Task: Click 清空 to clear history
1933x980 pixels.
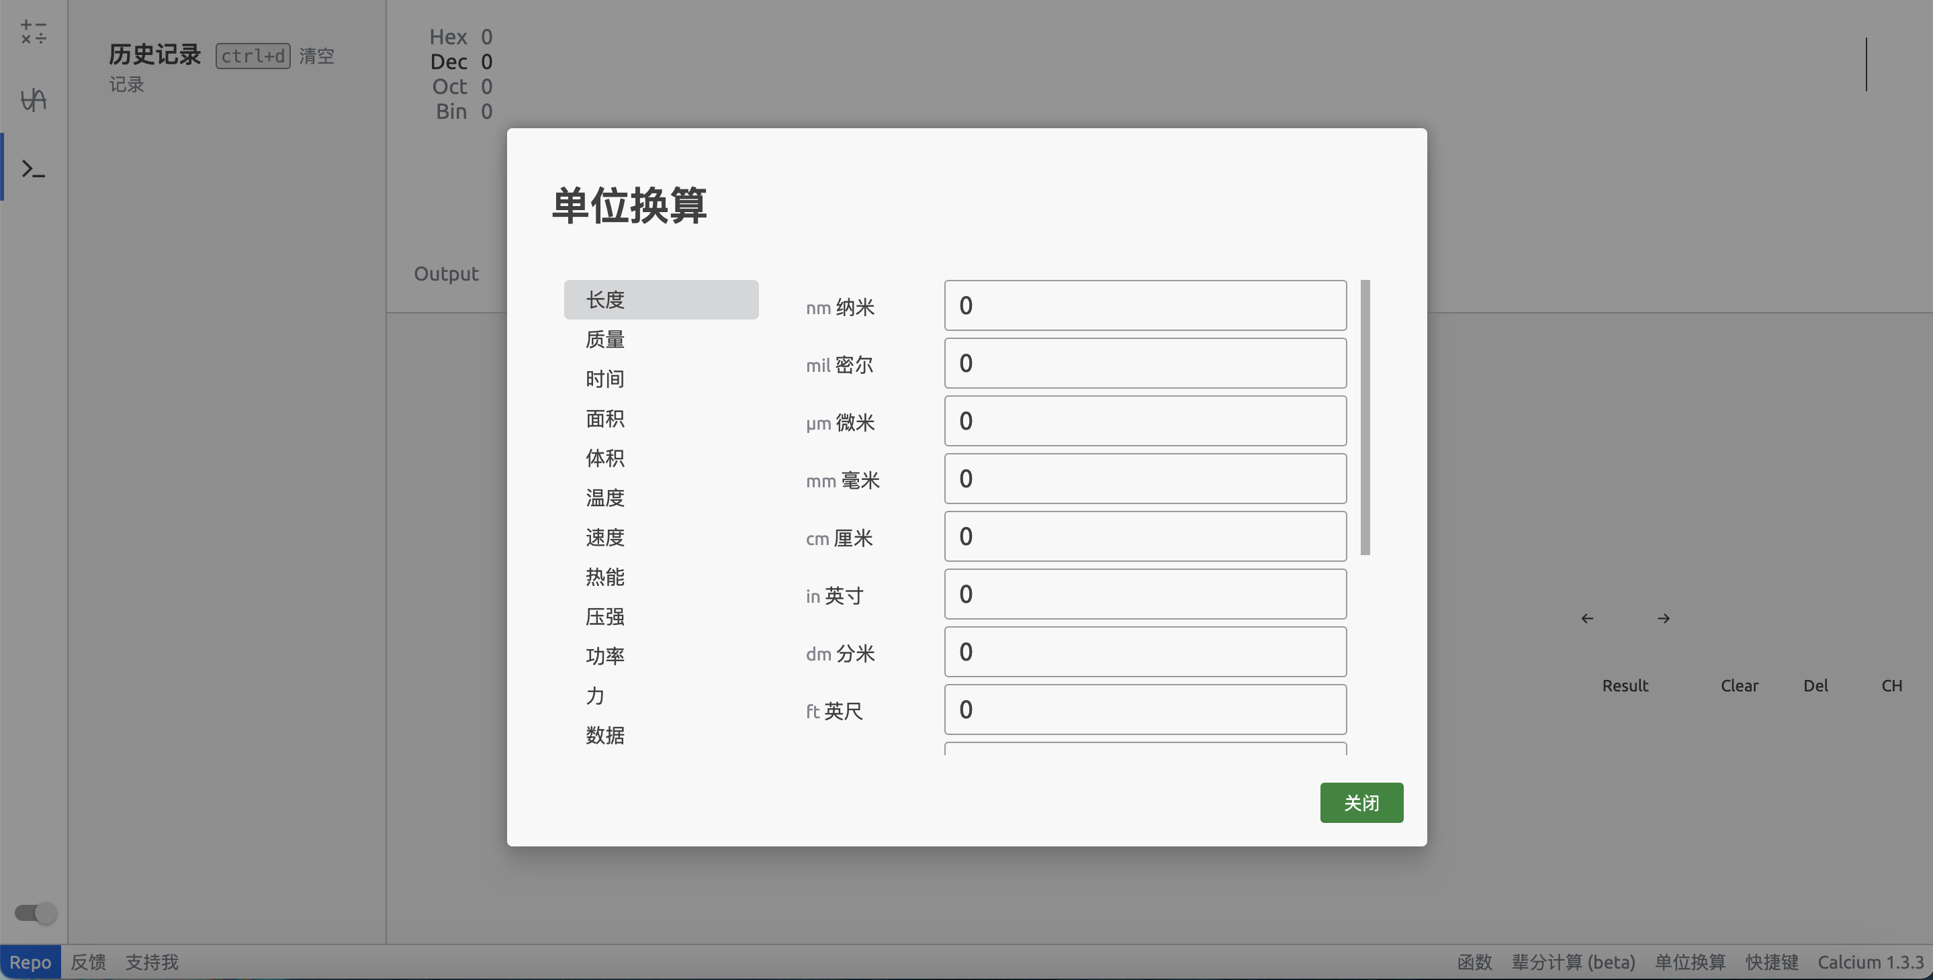Action: click(x=316, y=56)
